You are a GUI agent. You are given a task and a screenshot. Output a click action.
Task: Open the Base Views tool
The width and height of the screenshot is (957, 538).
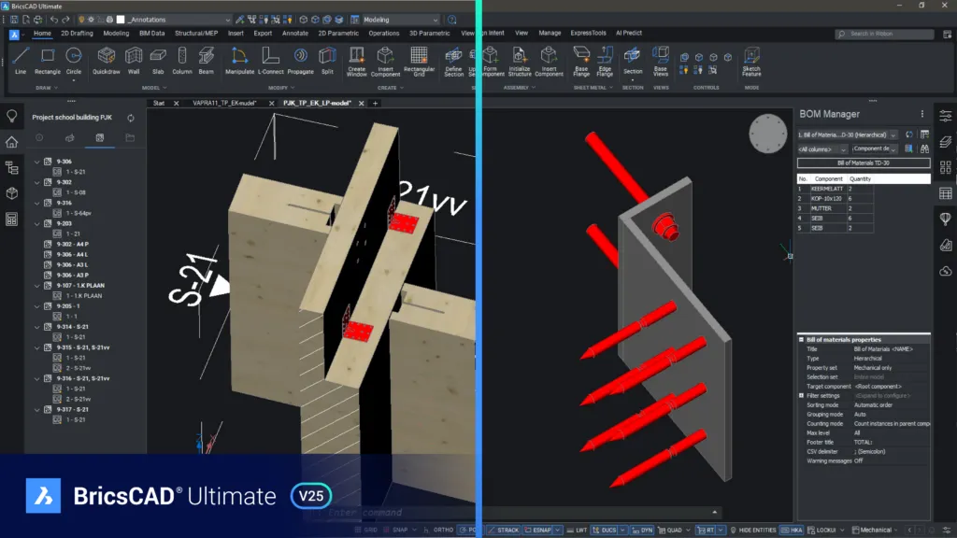tap(661, 63)
